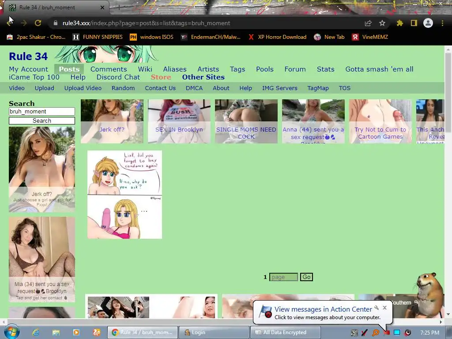This screenshot has height=339, width=452.
Task: Open the IMG Servers link
Action: [279, 88]
